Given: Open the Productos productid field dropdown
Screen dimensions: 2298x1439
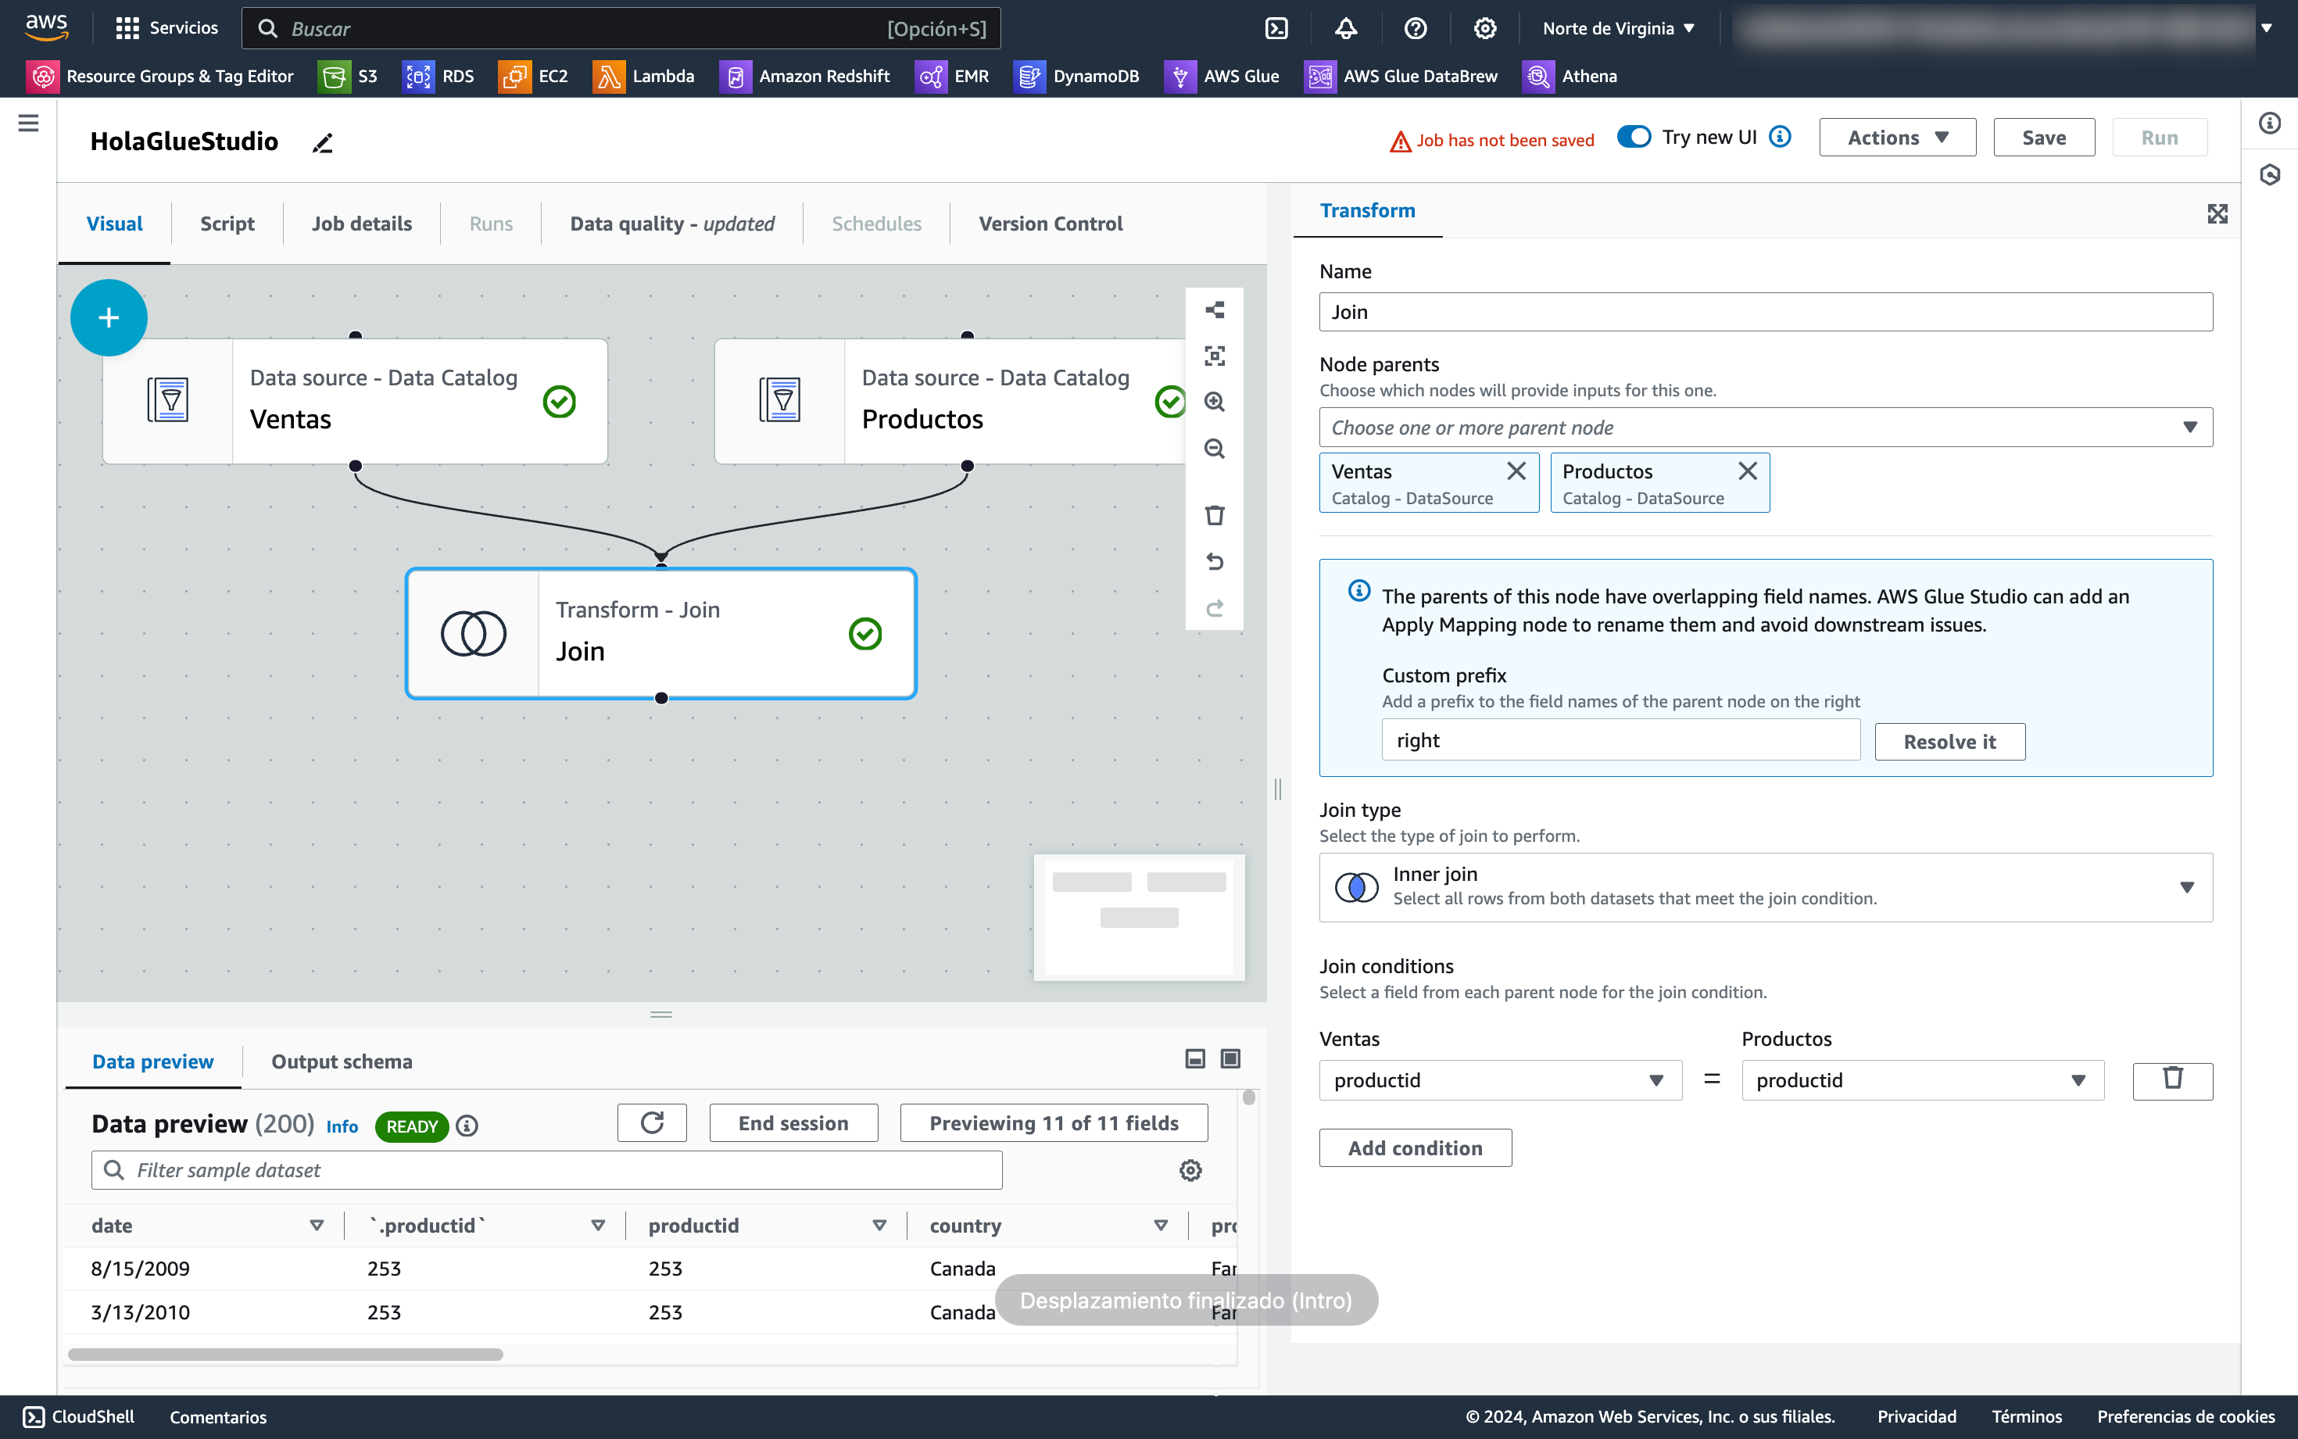Looking at the screenshot, I should point(1922,1080).
